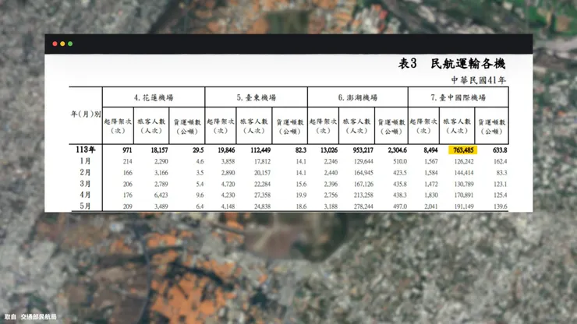This screenshot has height=324, width=577.
Task: Click the 510.0 cell in 1月 row
Action: (x=400, y=161)
